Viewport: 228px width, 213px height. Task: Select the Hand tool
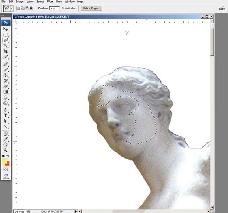[x=6, y=145]
